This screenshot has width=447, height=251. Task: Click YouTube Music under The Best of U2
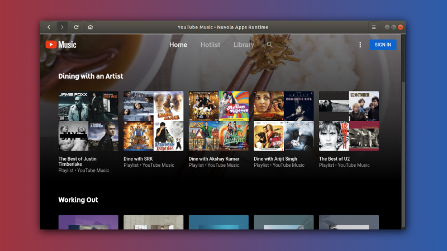pyautogui.click(x=354, y=165)
